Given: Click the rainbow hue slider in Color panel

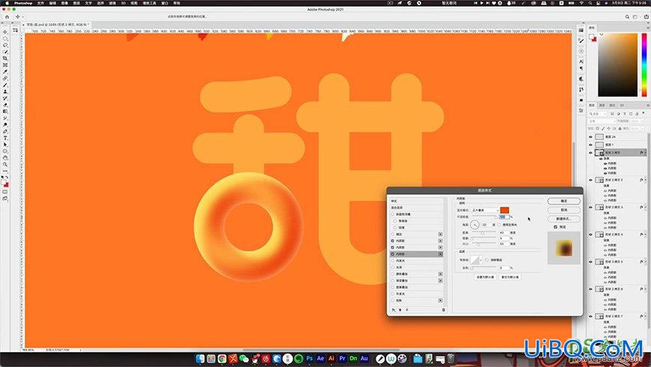Looking at the screenshot, I should point(644,64).
